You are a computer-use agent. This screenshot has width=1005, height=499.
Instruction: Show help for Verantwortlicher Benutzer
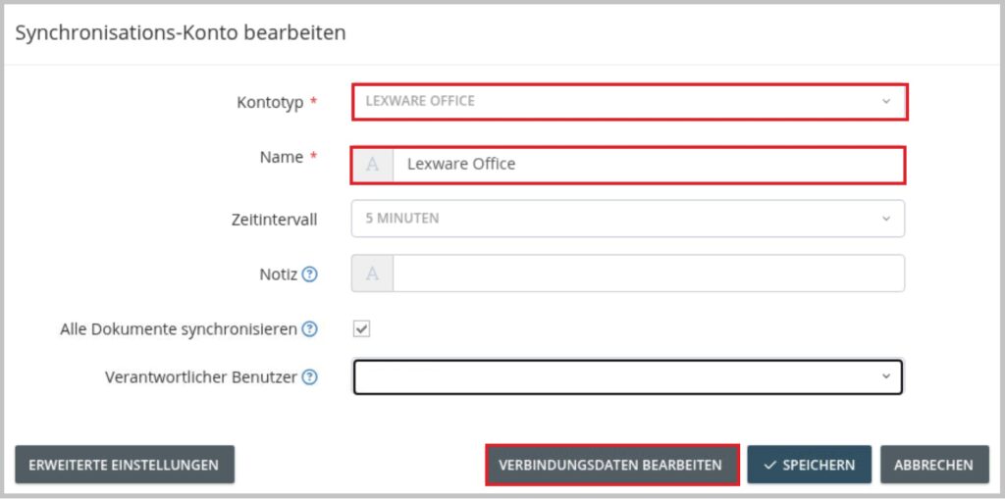pyautogui.click(x=309, y=377)
